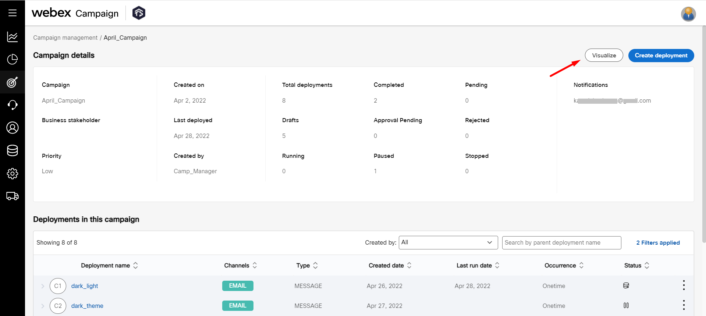This screenshot has height=316, width=706.
Task: Click the 'Camp_Manager' created by value
Action: 195,171
